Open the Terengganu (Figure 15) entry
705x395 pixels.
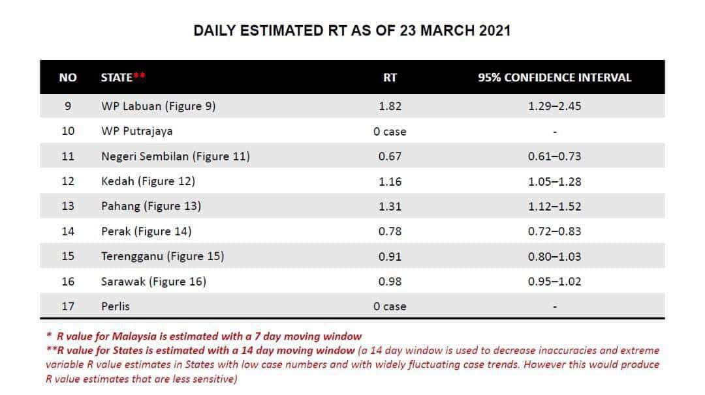point(162,256)
